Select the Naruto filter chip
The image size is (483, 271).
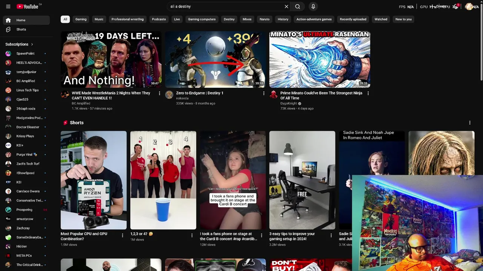tap(265, 19)
